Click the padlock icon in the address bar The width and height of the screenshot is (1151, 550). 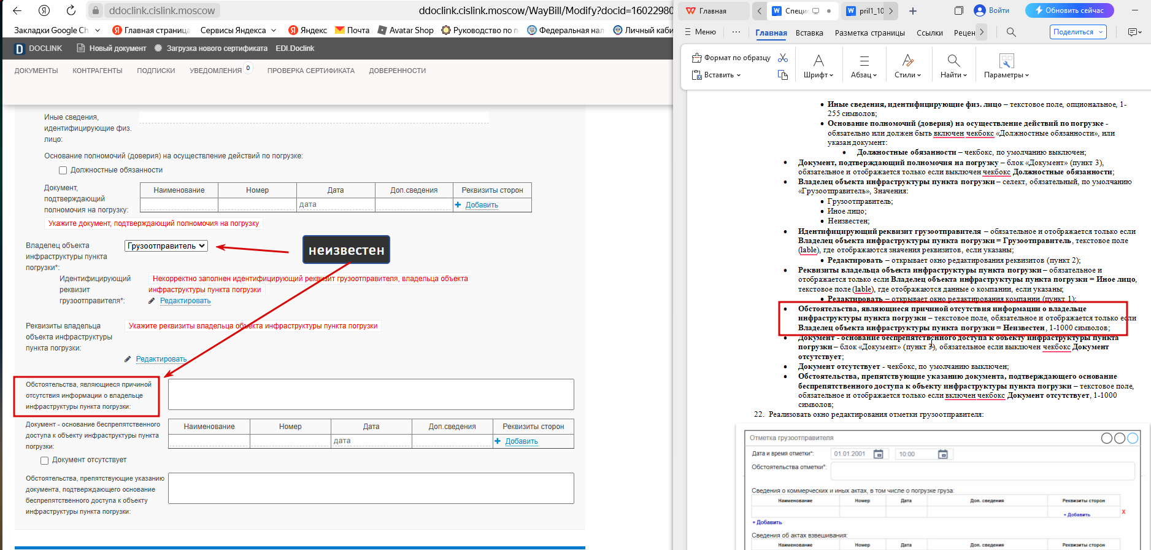[96, 10]
